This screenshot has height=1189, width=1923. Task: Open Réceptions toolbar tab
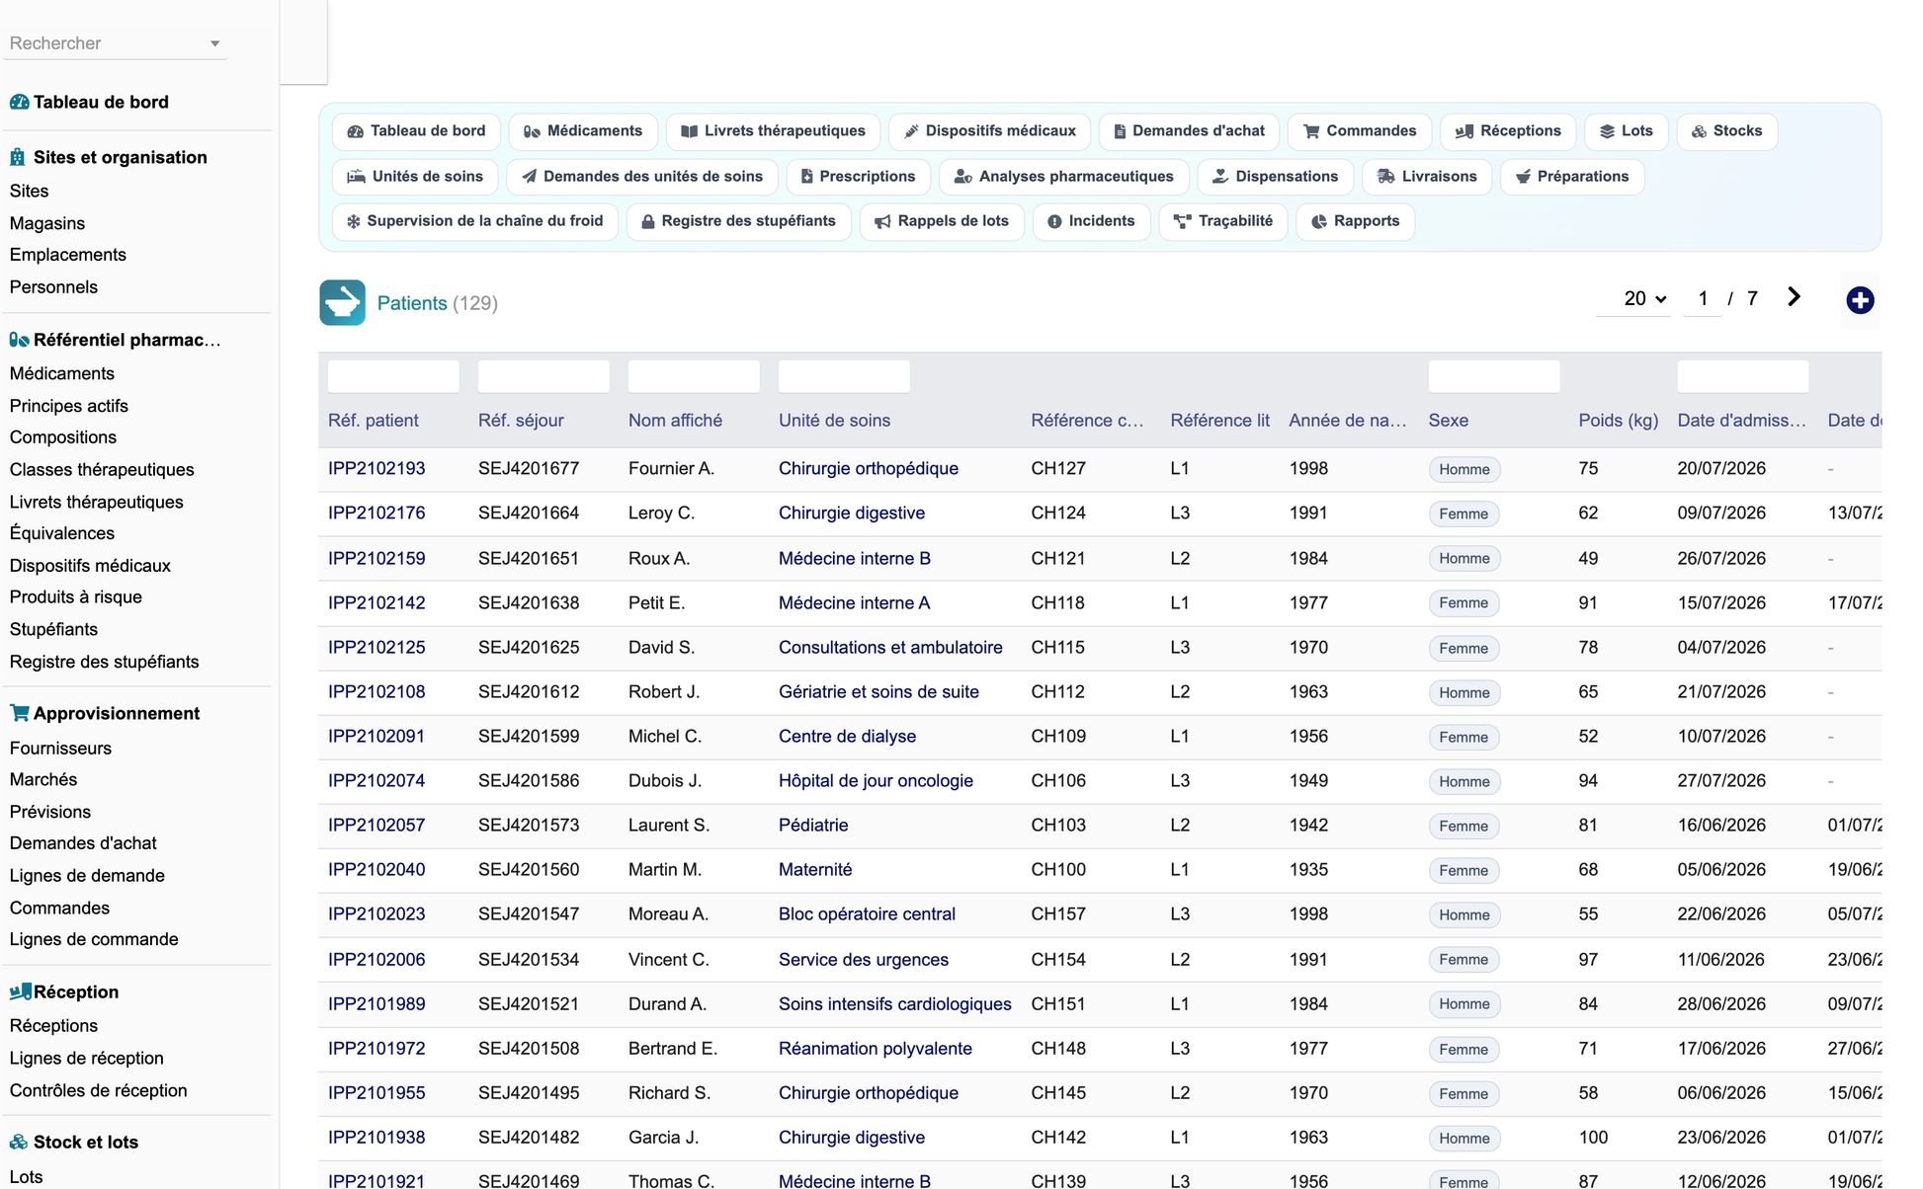pos(1508,131)
